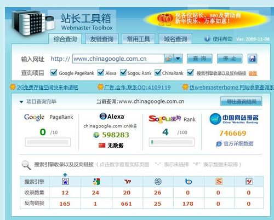Click the 导出查询结果 export button
This screenshot has height=220, width=274.
tap(241, 101)
